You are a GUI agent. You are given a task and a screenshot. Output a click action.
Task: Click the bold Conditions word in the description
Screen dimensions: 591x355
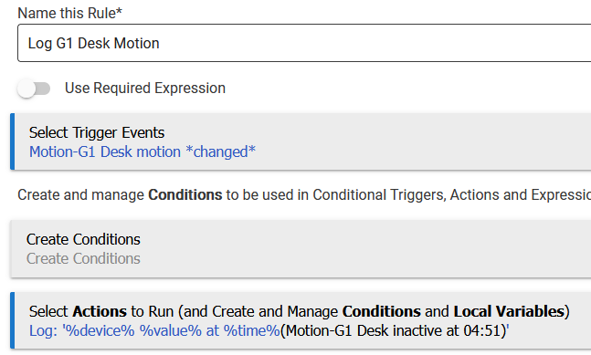pos(185,195)
